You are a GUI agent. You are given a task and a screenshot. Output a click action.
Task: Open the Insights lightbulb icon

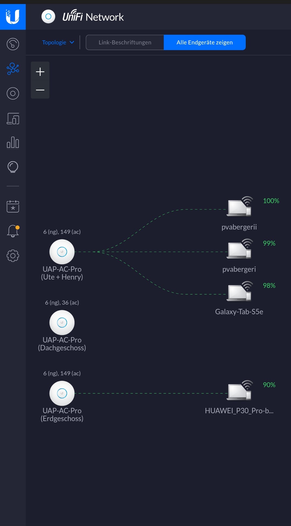[x=13, y=167]
